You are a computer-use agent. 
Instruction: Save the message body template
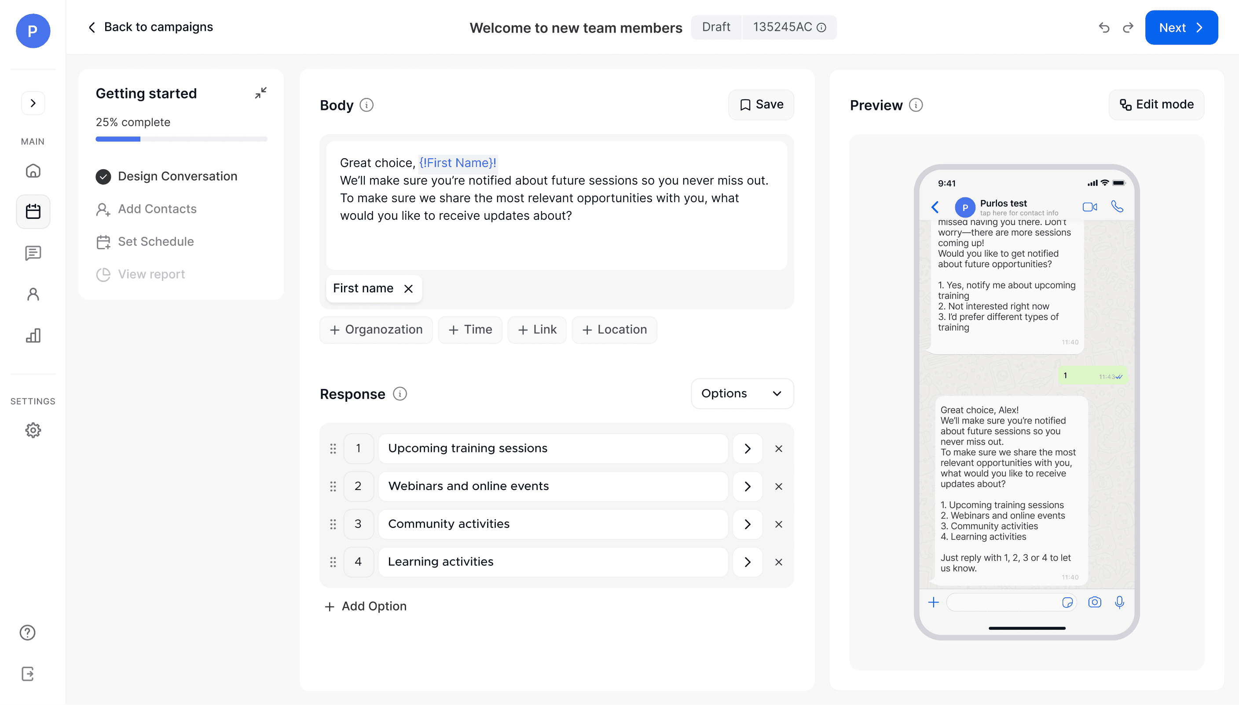tap(761, 105)
